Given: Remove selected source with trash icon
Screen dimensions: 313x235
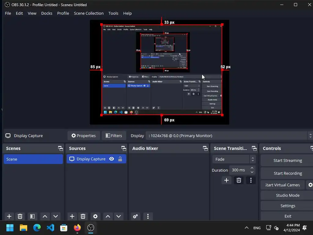Looking at the screenshot, I should click(83, 216).
